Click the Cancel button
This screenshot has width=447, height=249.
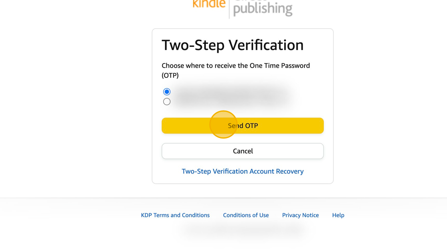click(x=243, y=151)
